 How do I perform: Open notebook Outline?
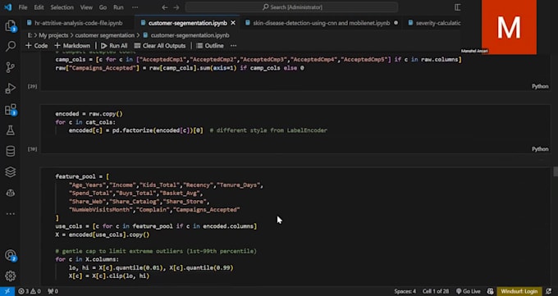point(210,46)
